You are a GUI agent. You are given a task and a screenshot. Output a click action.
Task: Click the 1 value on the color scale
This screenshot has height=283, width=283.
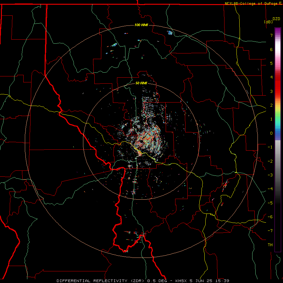271,119
